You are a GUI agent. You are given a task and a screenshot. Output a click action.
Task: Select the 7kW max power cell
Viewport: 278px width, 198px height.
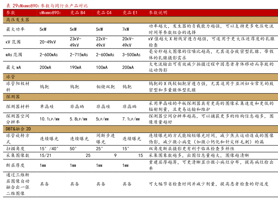(126, 29)
